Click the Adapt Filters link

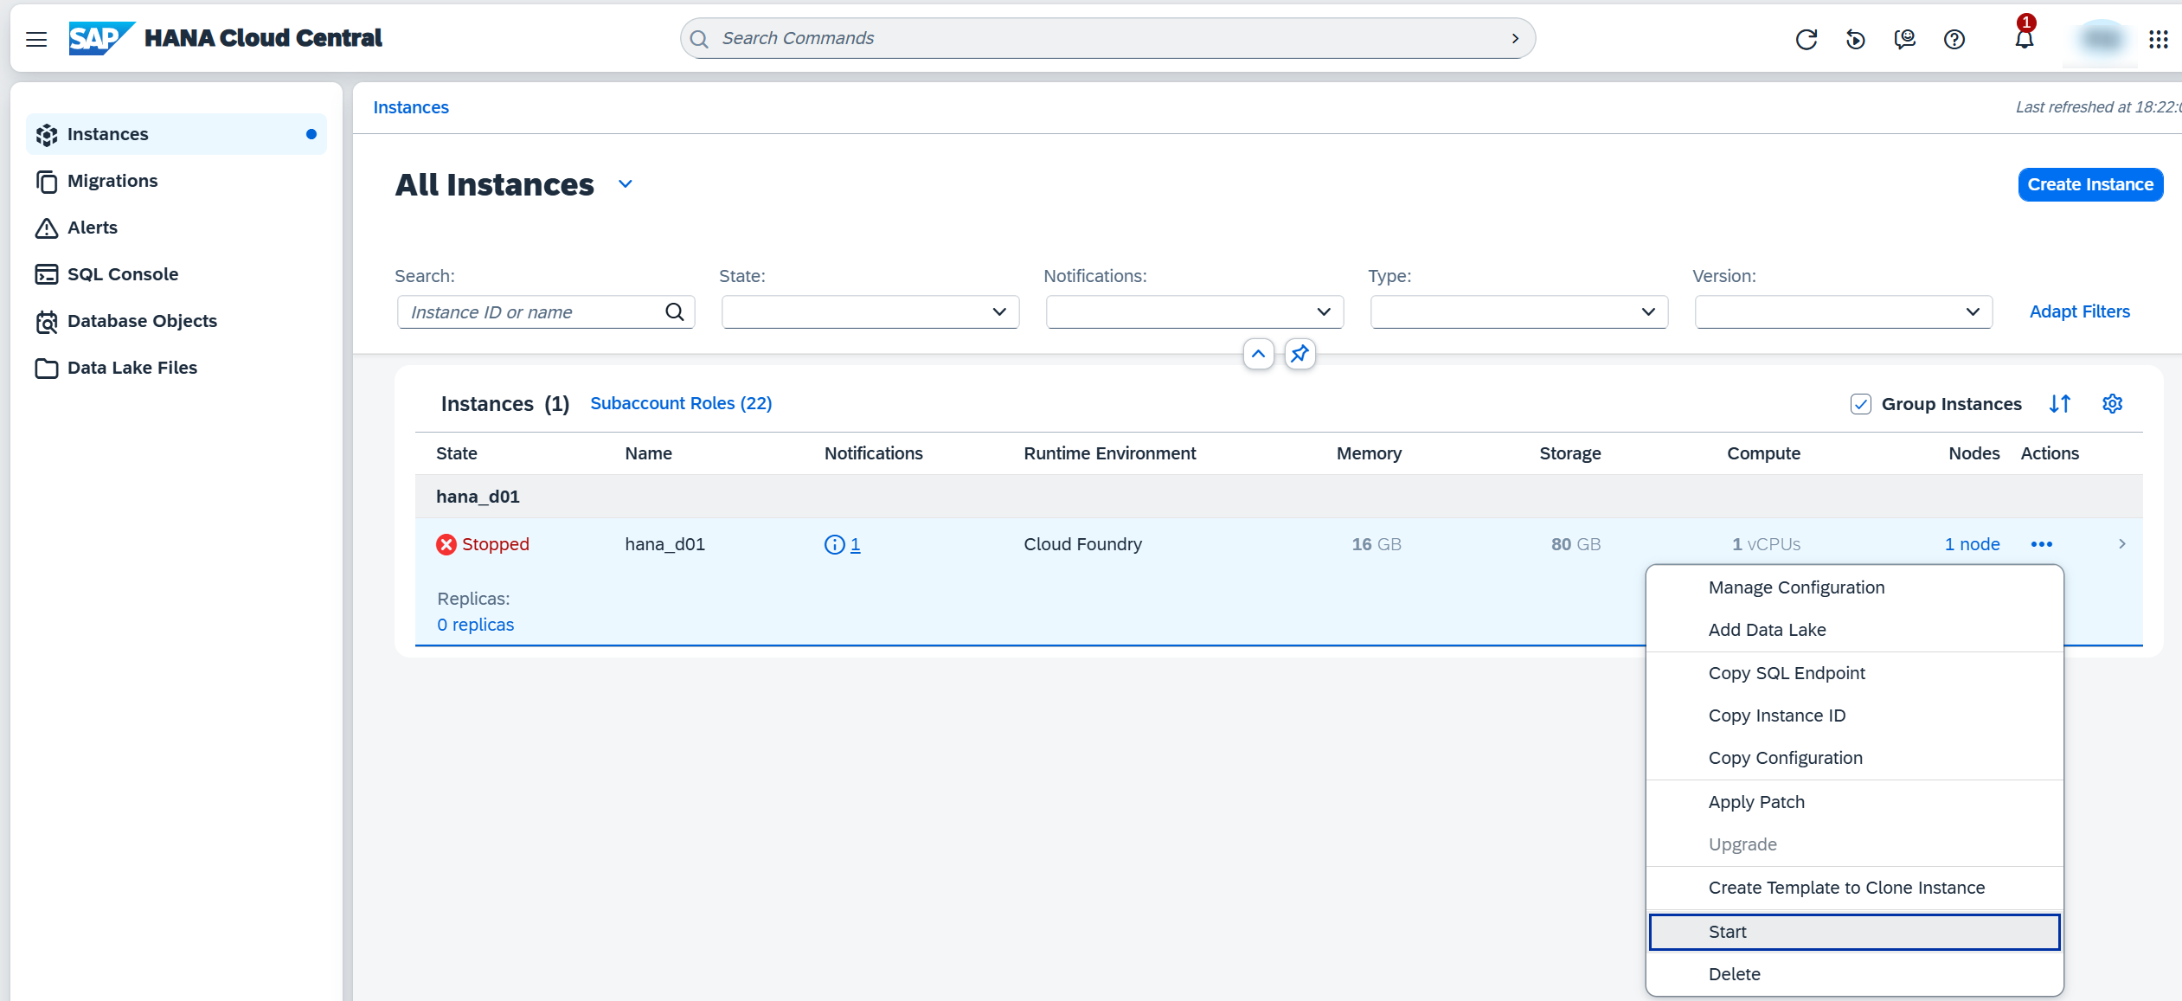(2079, 311)
